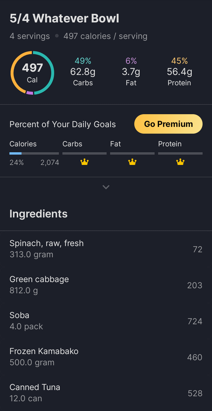Tap the 4 servings label

[x=29, y=36]
